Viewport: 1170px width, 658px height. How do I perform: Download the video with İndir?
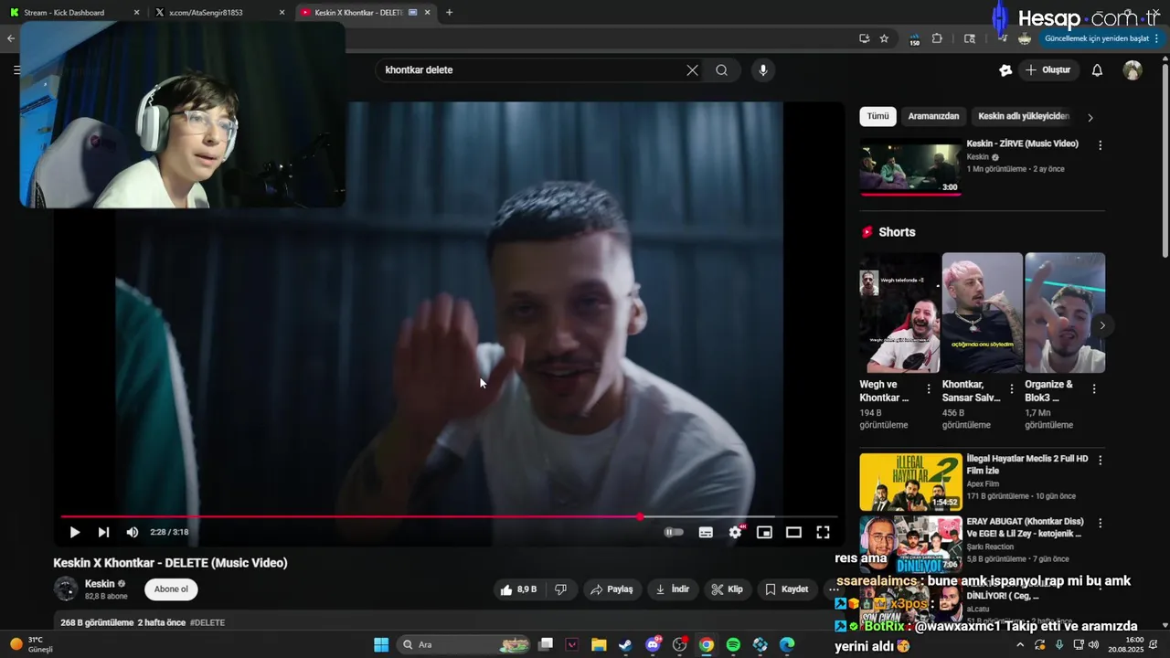pyautogui.click(x=672, y=589)
